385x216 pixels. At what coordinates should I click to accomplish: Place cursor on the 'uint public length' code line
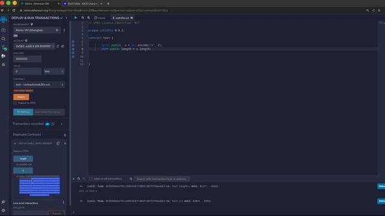pos(126,49)
